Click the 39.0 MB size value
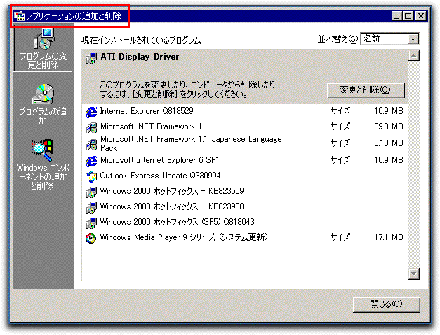This screenshot has height=335, width=440. click(388, 126)
